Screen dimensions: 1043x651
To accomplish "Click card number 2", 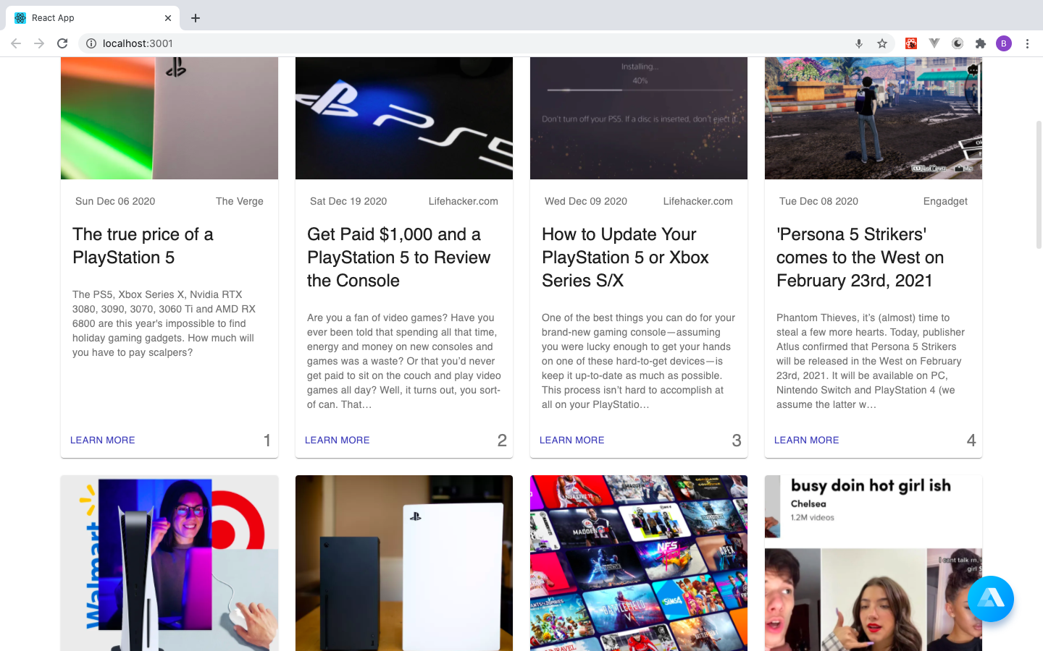I will coord(502,441).
